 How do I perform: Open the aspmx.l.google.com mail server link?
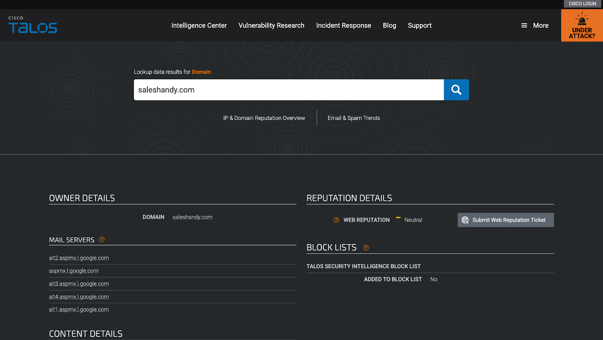[x=73, y=271]
